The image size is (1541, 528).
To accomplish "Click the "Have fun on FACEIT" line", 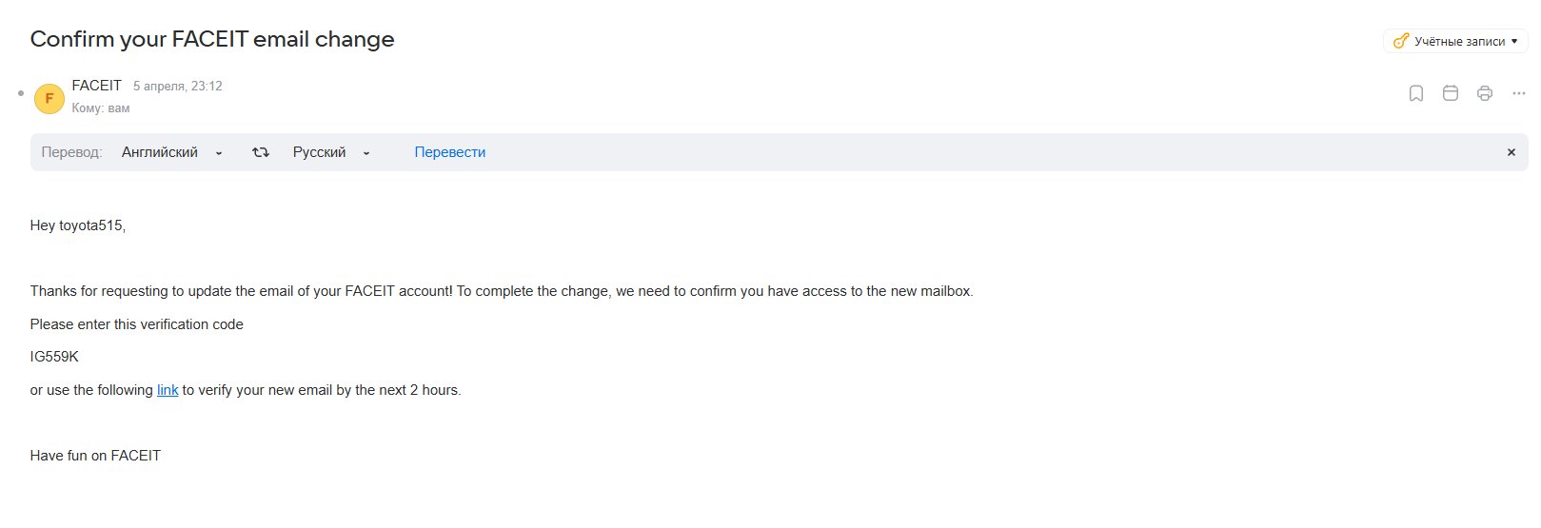I will point(95,456).
